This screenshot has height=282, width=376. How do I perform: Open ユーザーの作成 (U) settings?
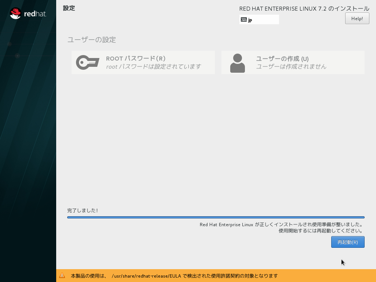(293, 62)
